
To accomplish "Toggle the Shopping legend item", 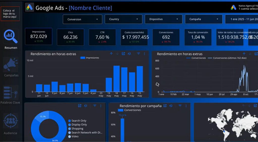I will 76,129.
